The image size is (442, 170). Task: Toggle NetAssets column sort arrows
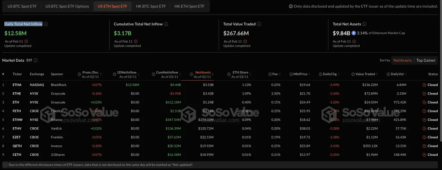pyautogui.click(x=212, y=74)
